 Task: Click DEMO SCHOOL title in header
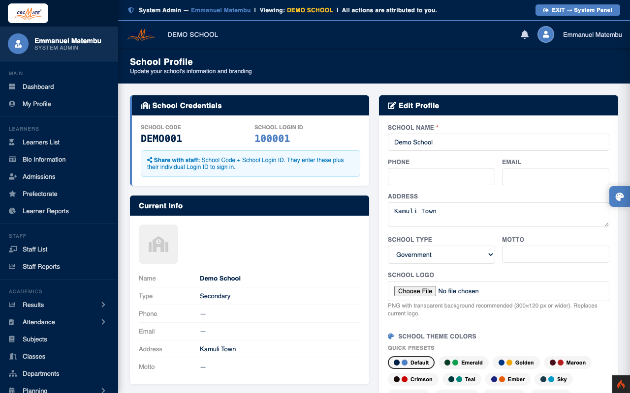click(192, 34)
